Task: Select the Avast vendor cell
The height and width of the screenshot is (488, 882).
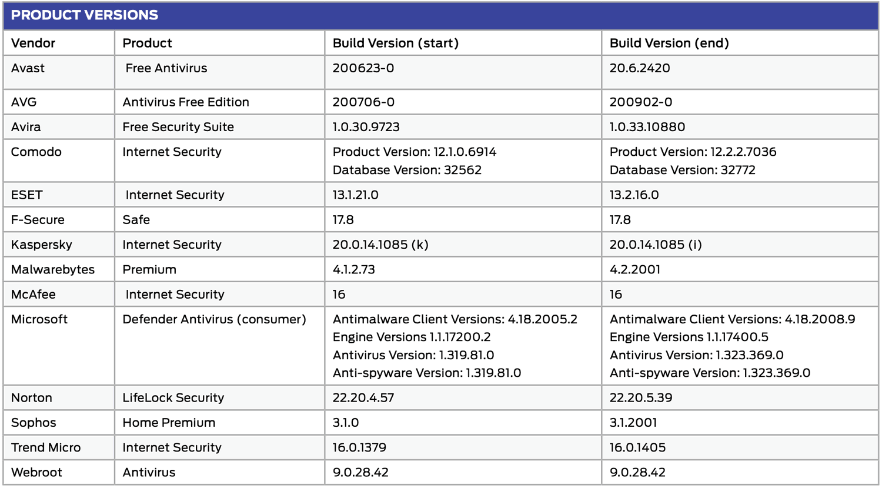Action: point(28,68)
